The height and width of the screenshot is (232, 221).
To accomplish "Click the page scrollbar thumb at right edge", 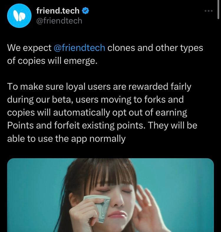I will pyautogui.click(x=218, y=9).
